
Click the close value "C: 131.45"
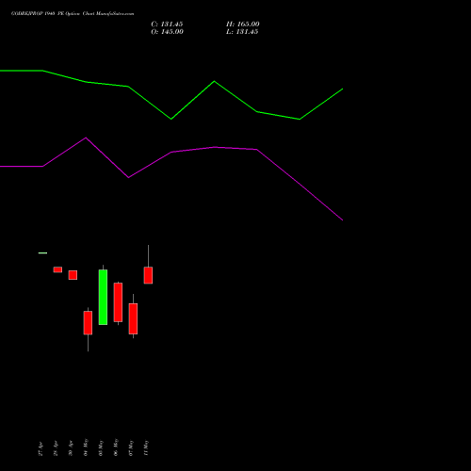click(x=167, y=24)
